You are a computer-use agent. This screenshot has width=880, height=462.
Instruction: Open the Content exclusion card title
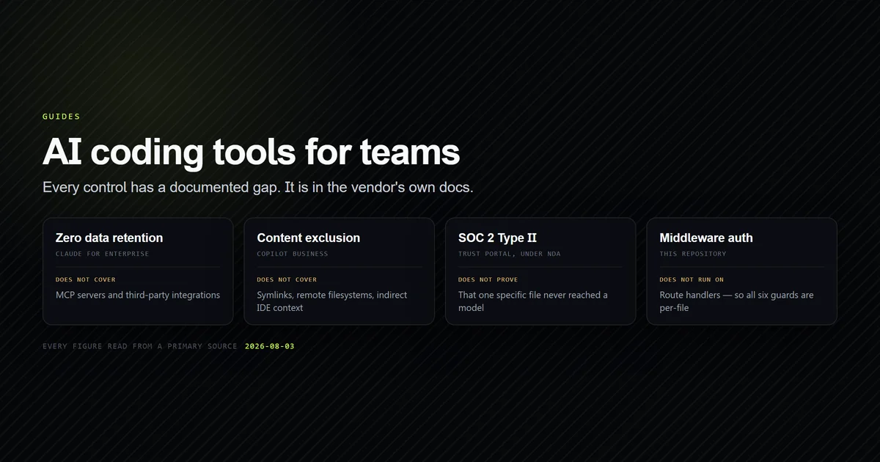[309, 238]
